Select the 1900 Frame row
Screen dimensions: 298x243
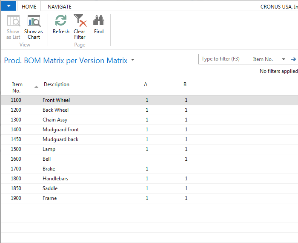pos(149,198)
